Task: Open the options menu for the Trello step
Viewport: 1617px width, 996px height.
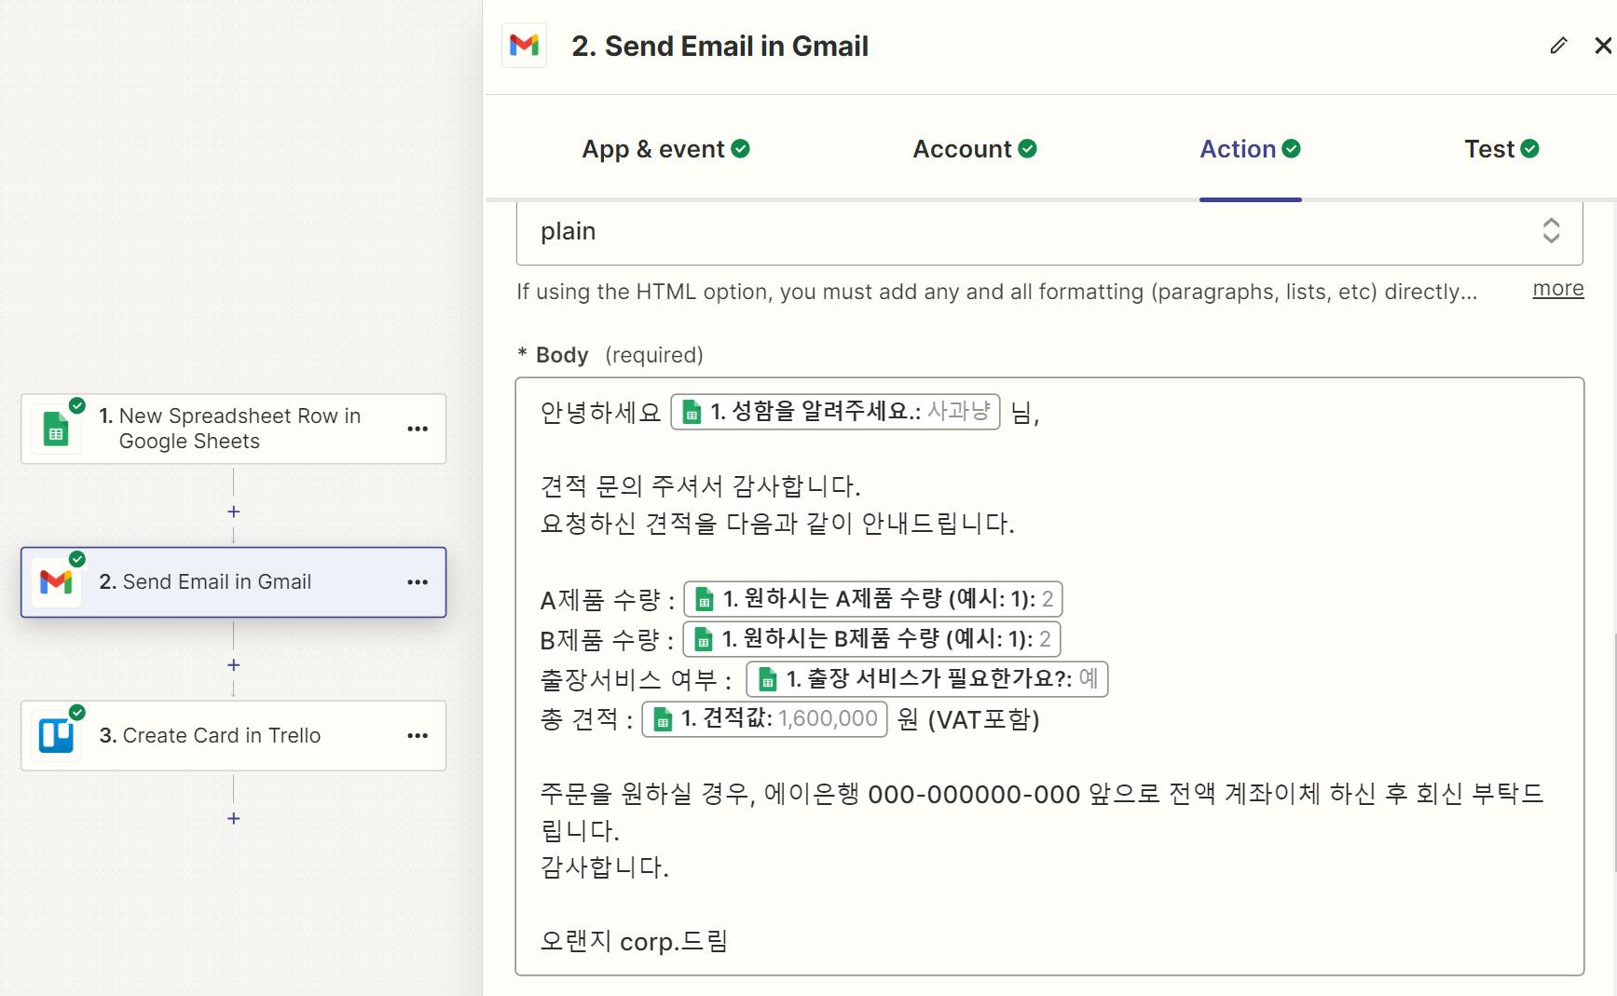Action: click(418, 736)
